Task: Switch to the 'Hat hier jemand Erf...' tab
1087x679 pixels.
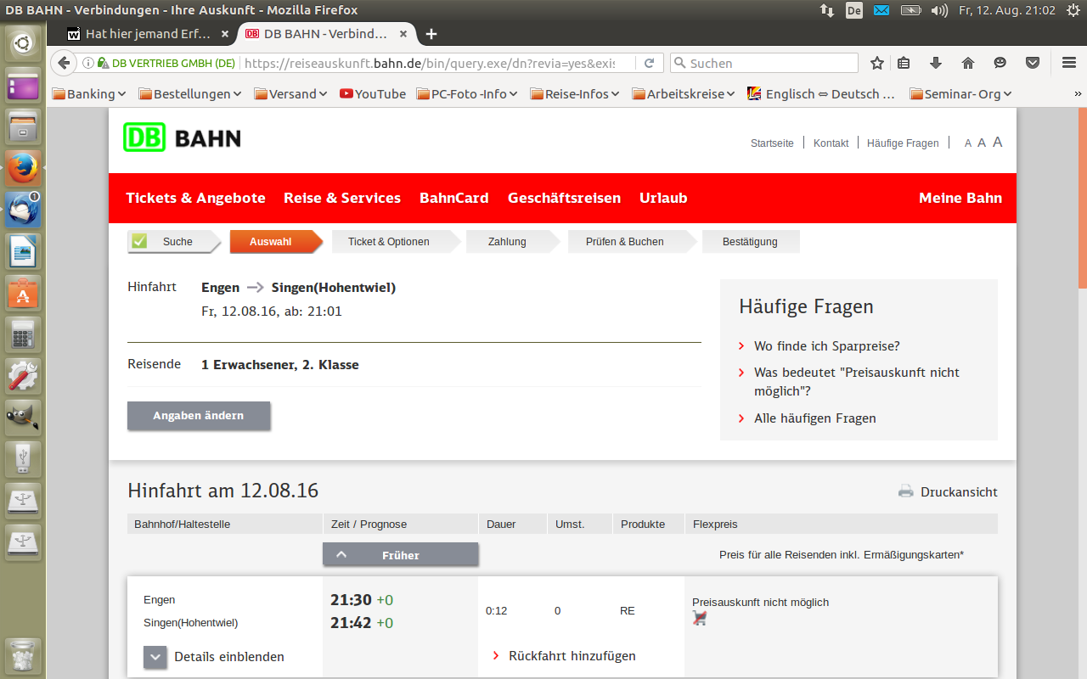Action: tap(148, 34)
